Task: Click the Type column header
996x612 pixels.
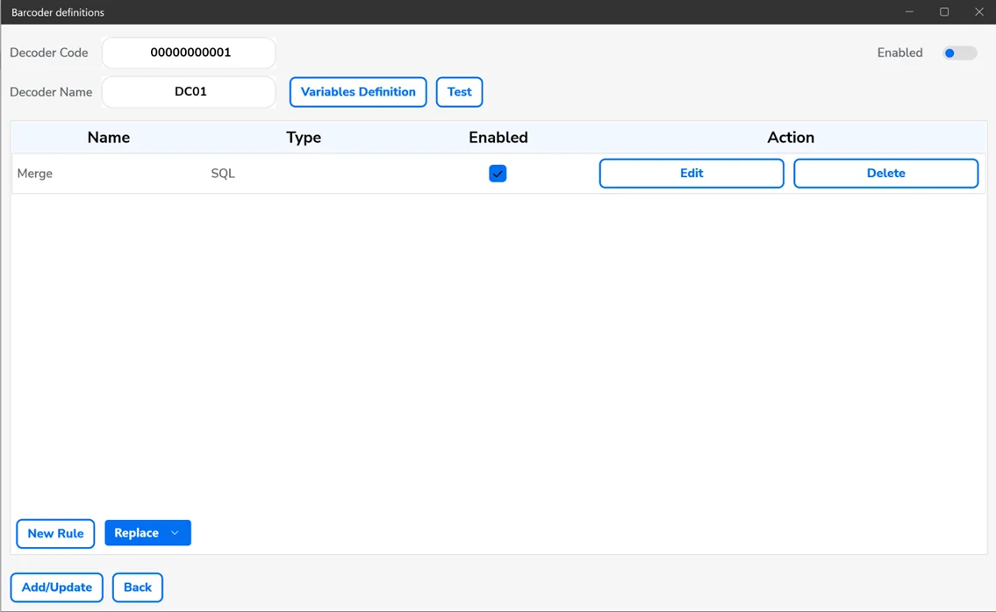Action: [304, 138]
